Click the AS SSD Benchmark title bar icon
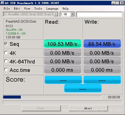 [x=2, y=3]
